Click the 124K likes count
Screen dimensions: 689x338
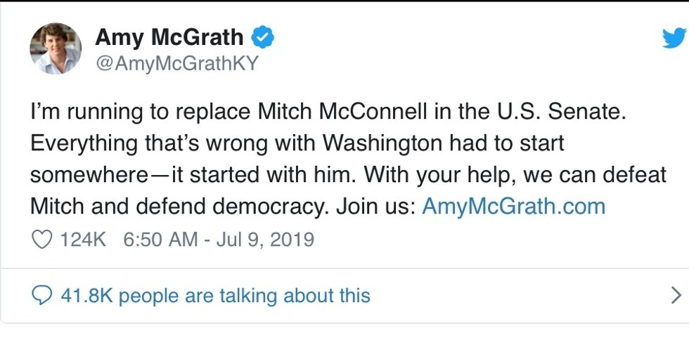(x=83, y=240)
